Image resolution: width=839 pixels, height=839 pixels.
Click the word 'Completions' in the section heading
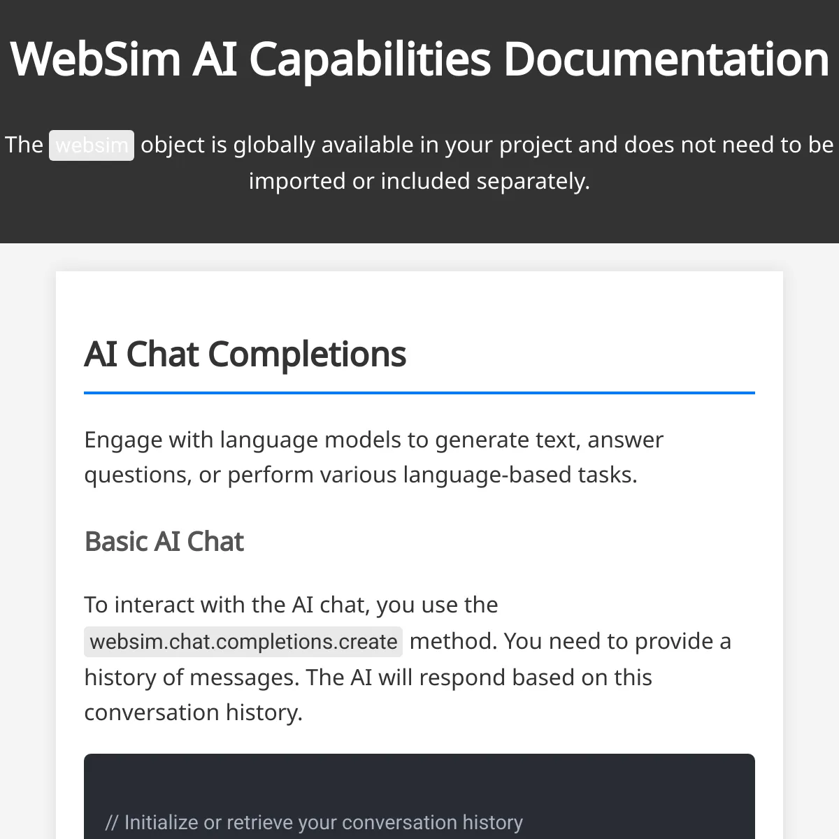click(307, 354)
